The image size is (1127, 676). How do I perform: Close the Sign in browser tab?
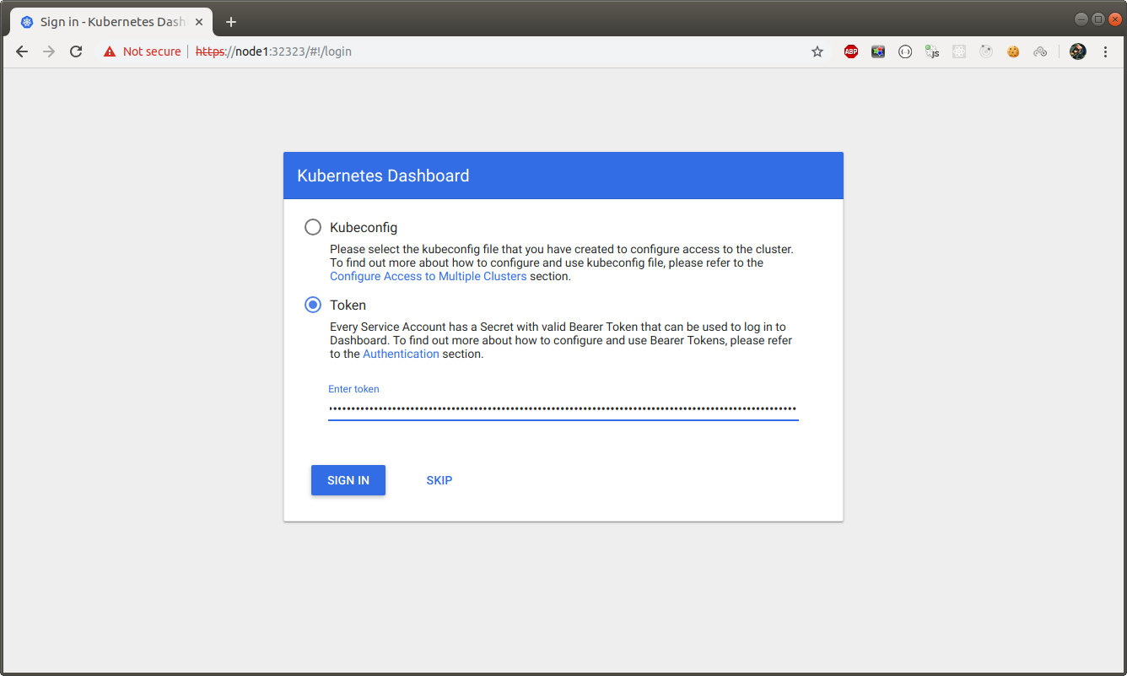[x=199, y=22]
